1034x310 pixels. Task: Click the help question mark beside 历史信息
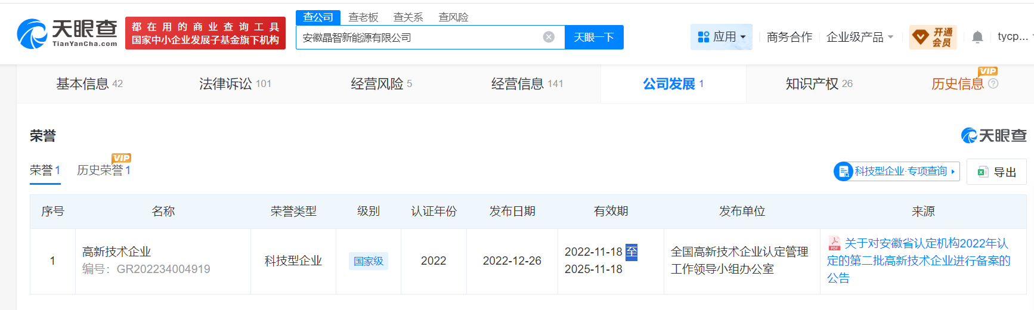(x=993, y=83)
